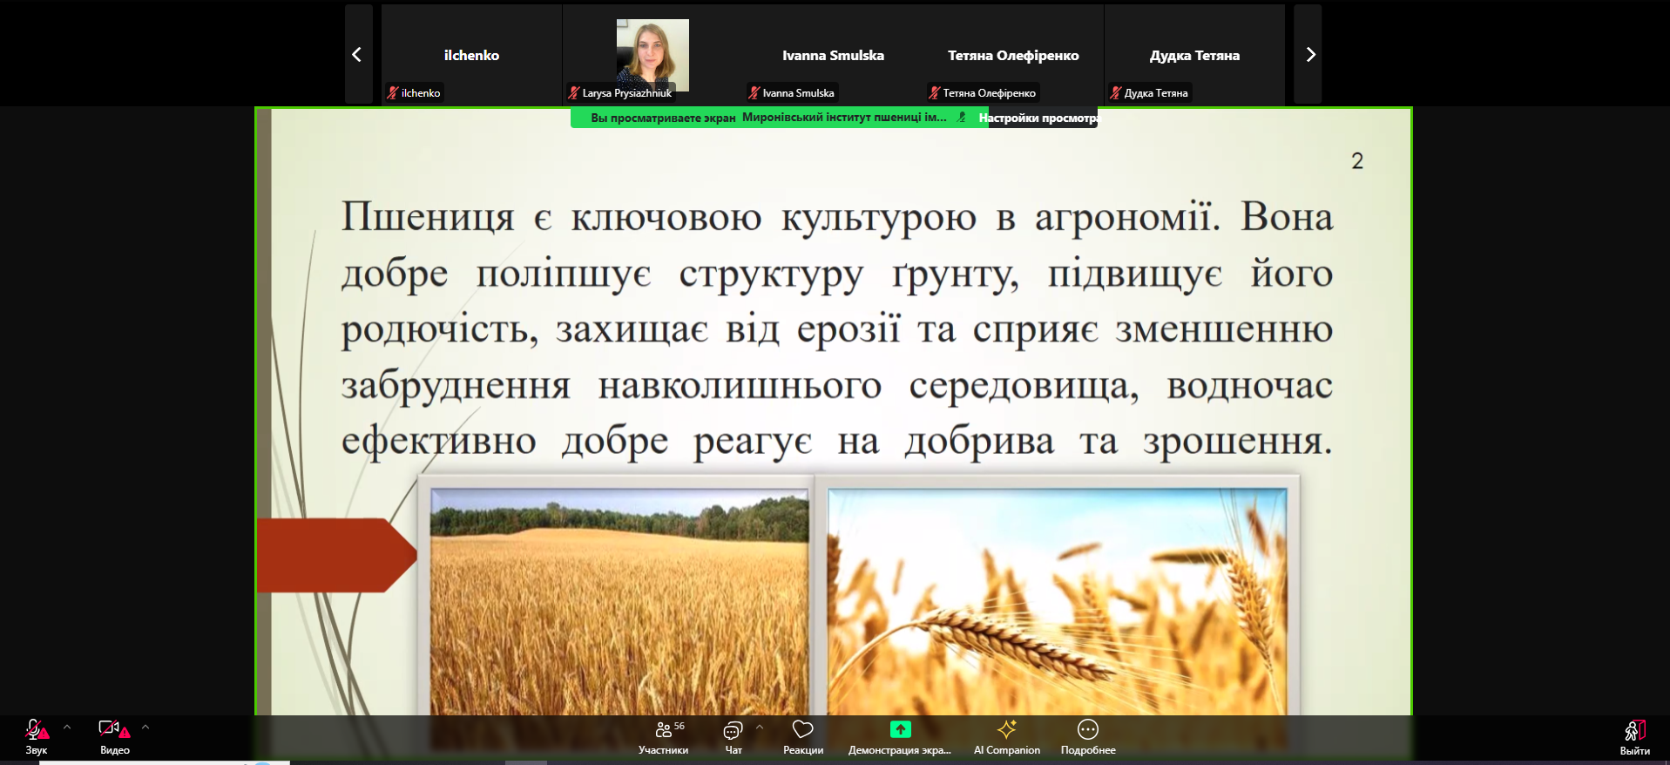Unmute microphone with the Звук button
This screenshot has width=1670, height=765.
(36, 736)
